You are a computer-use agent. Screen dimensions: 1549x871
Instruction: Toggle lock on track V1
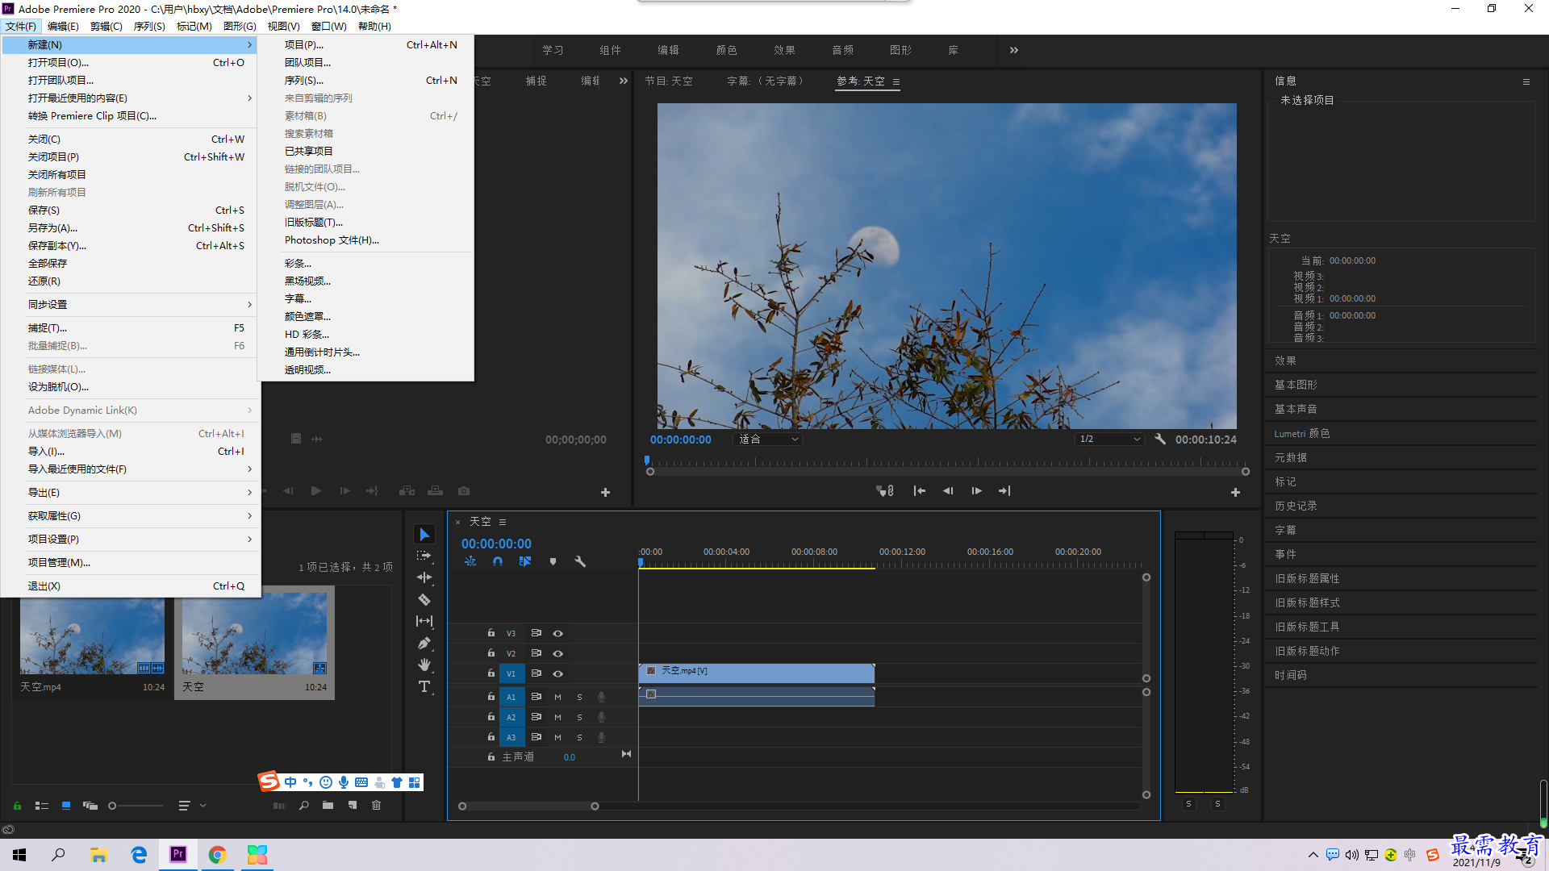491,673
